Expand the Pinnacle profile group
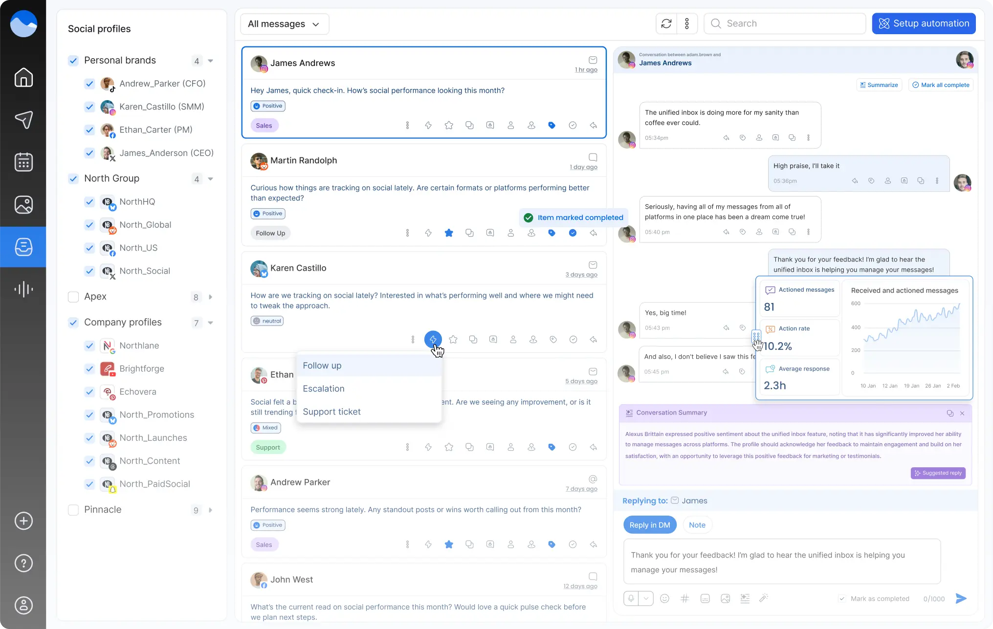The image size is (993, 629). [x=211, y=510]
